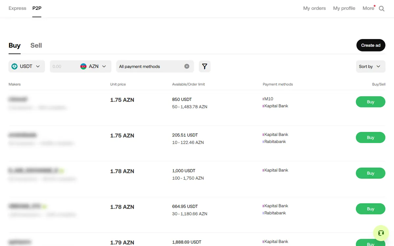
Task: Click the 100 - 1,750 AZN order limit
Action: (x=188, y=178)
